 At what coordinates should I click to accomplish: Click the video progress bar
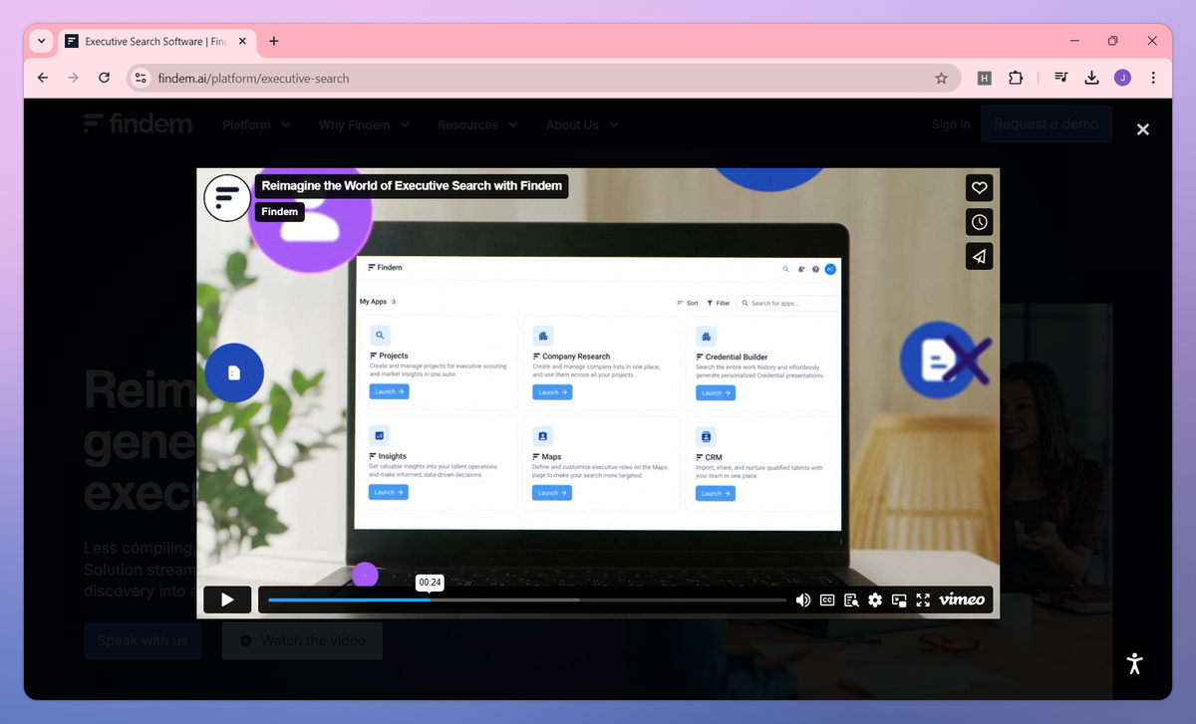point(526,600)
